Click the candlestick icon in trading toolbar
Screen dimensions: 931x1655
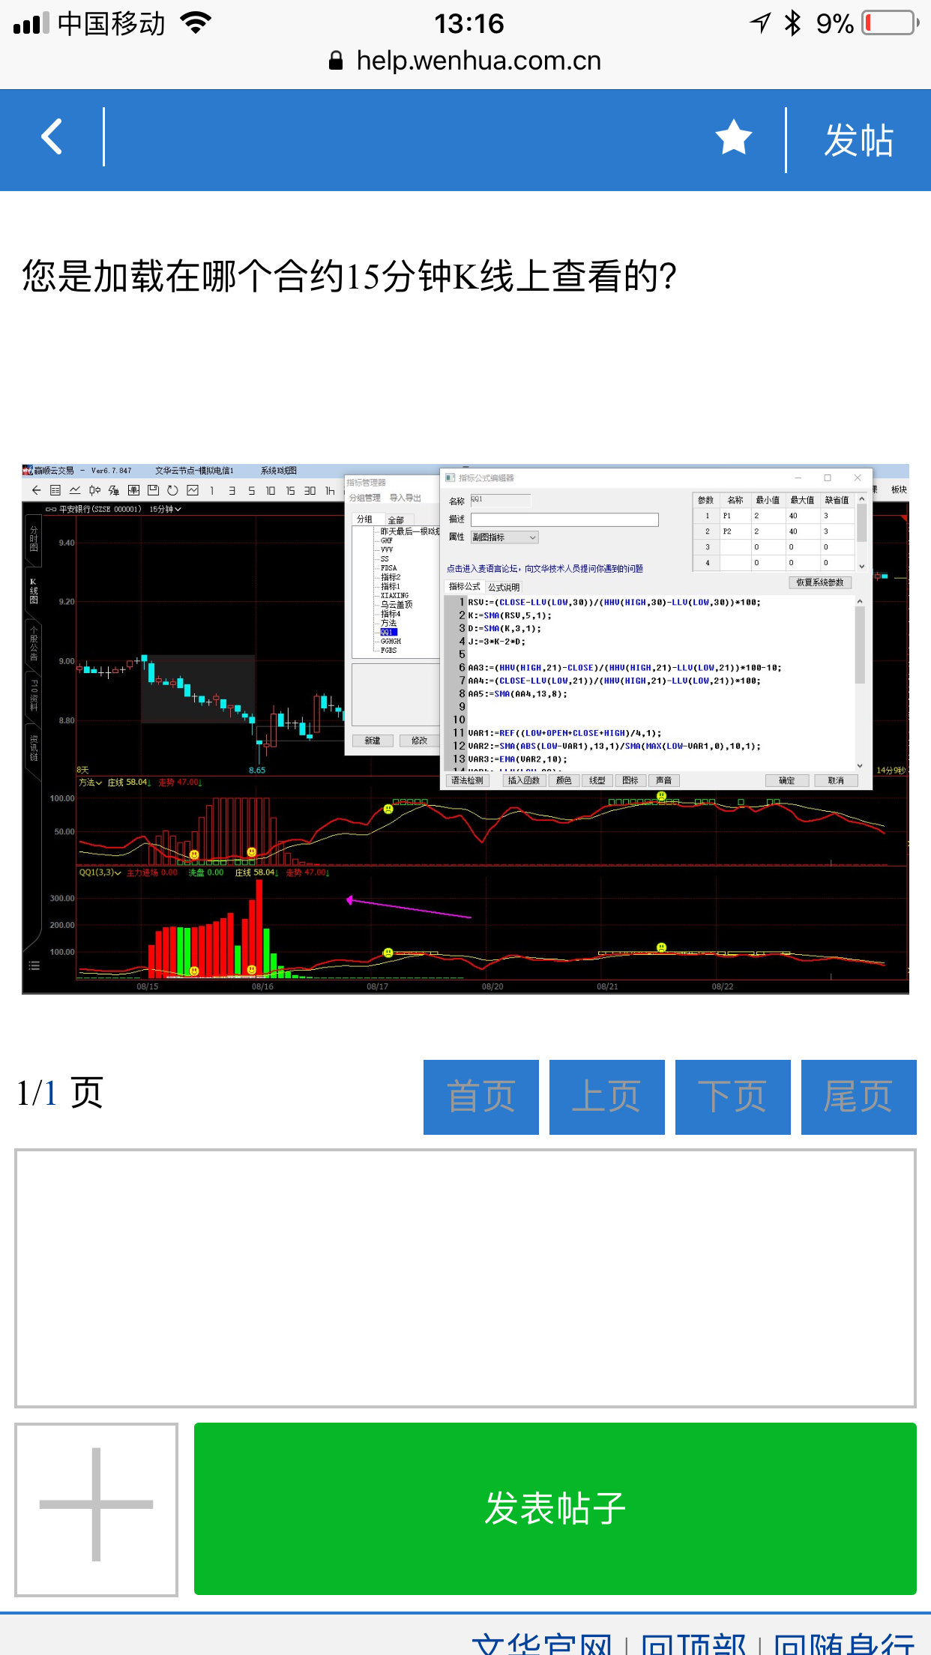[x=94, y=490]
